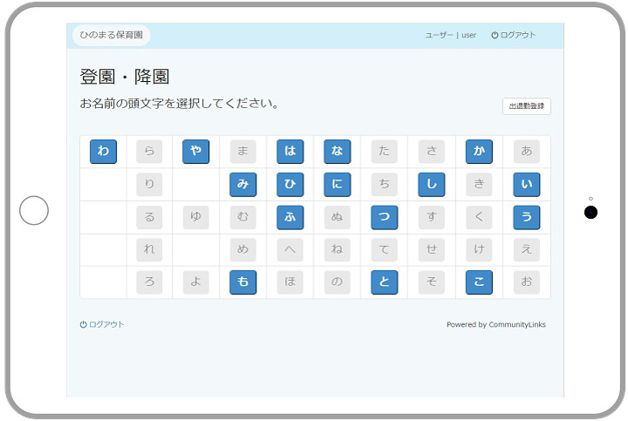Tap the は kana button

(x=290, y=152)
